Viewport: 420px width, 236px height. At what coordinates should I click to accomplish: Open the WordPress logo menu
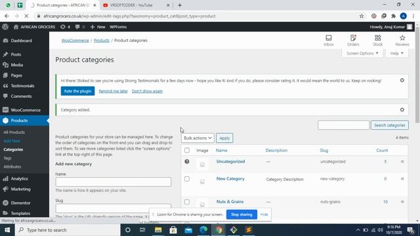(x=5, y=27)
